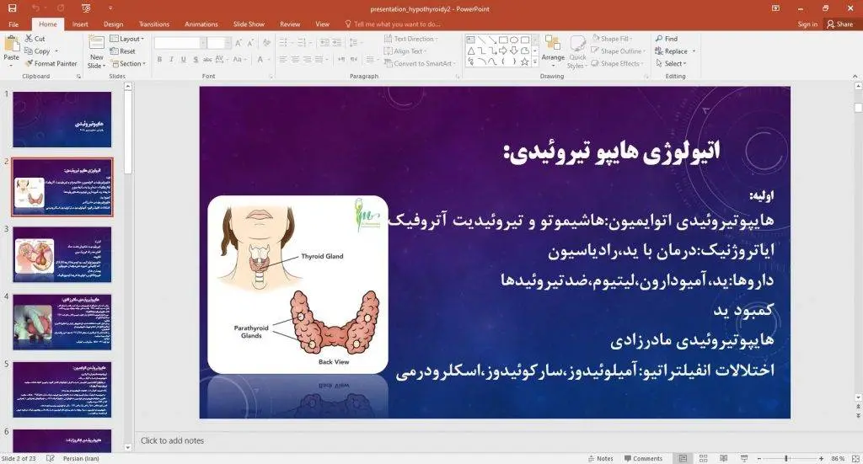This screenshot has width=863, height=464.
Task: Open the View tab
Action: 323,24
